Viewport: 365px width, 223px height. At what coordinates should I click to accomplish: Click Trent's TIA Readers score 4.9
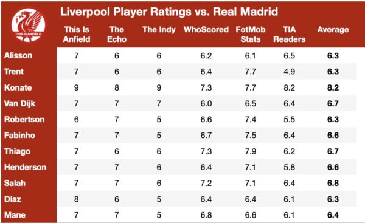290,72
